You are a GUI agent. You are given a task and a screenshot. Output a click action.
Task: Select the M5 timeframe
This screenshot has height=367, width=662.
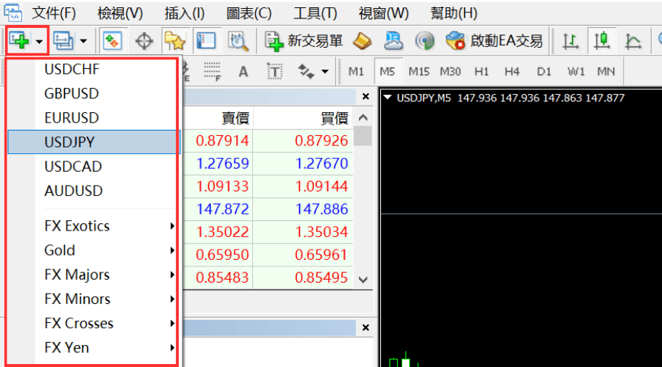(388, 72)
